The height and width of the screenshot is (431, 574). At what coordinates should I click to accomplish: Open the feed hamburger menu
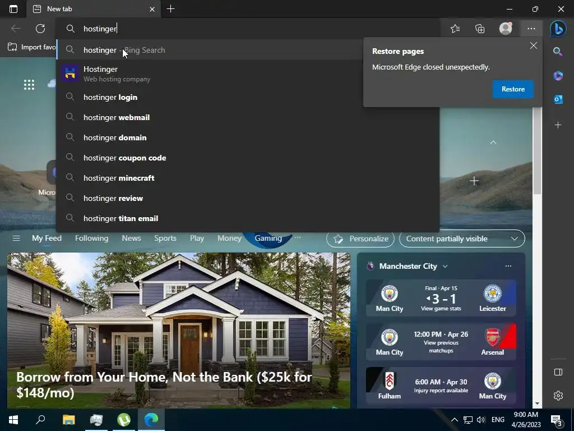click(16, 238)
